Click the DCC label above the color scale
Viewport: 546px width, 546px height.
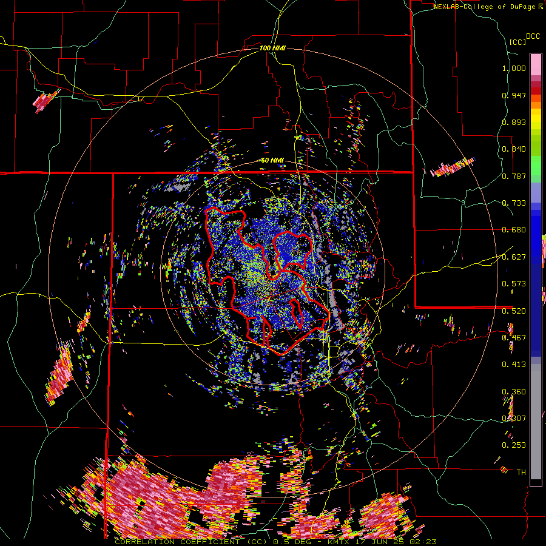(x=533, y=36)
